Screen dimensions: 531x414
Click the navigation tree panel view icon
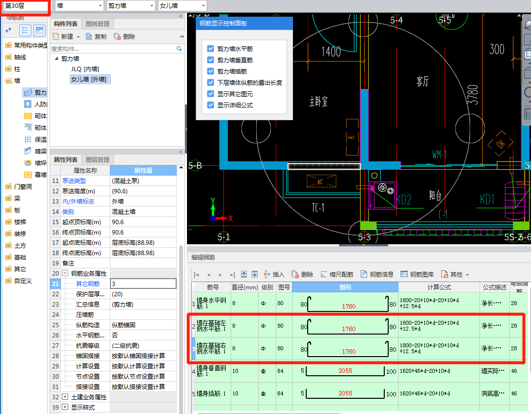[39, 30]
